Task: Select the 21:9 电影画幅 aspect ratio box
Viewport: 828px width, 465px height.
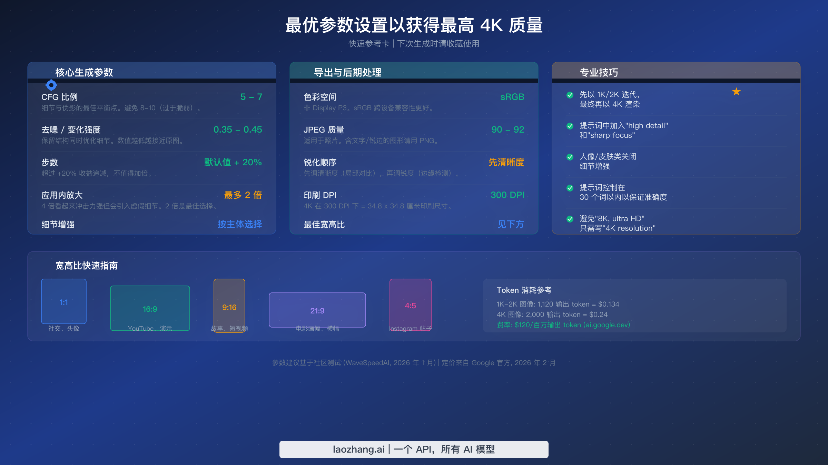Action: pos(317,310)
